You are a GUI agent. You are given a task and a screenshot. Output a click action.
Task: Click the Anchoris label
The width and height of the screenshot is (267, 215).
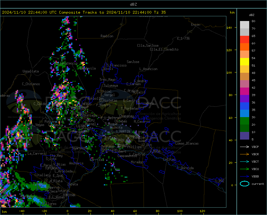point(76,163)
